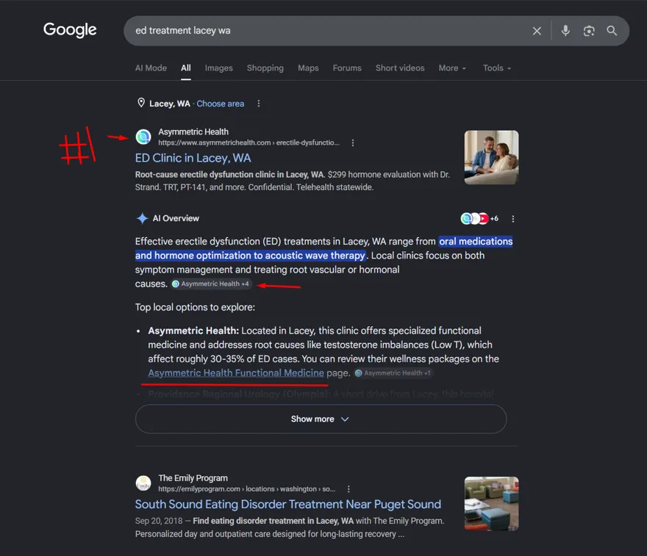Click the AI Overview heading
The image size is (647, 556).
pyautogui.click(x=176, y=218)
